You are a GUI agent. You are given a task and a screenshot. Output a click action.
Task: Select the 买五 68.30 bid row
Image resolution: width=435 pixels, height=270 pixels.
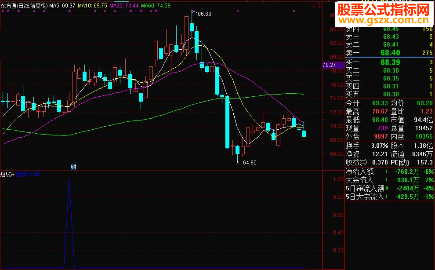pyautogui.click(x=389, y=94)
